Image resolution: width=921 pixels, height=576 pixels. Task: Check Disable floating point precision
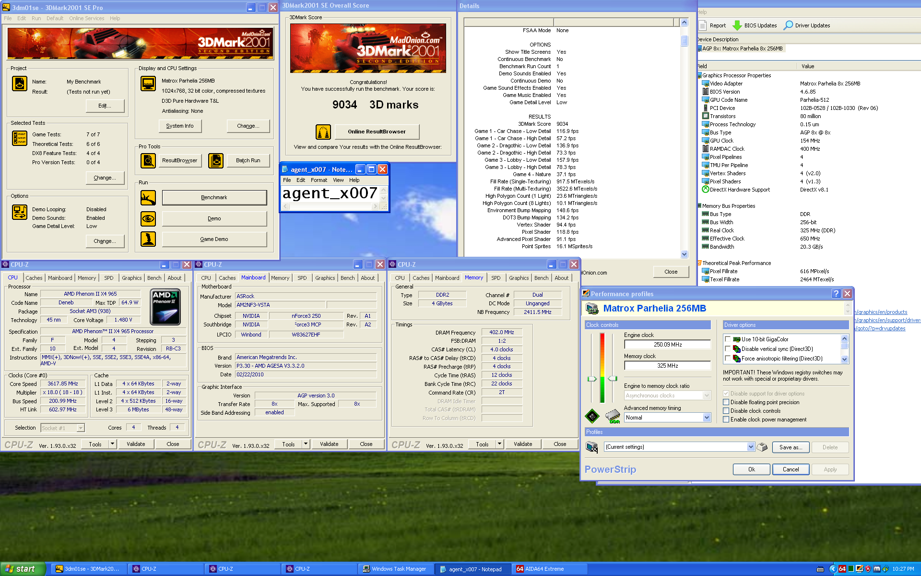tap(726, 402)
